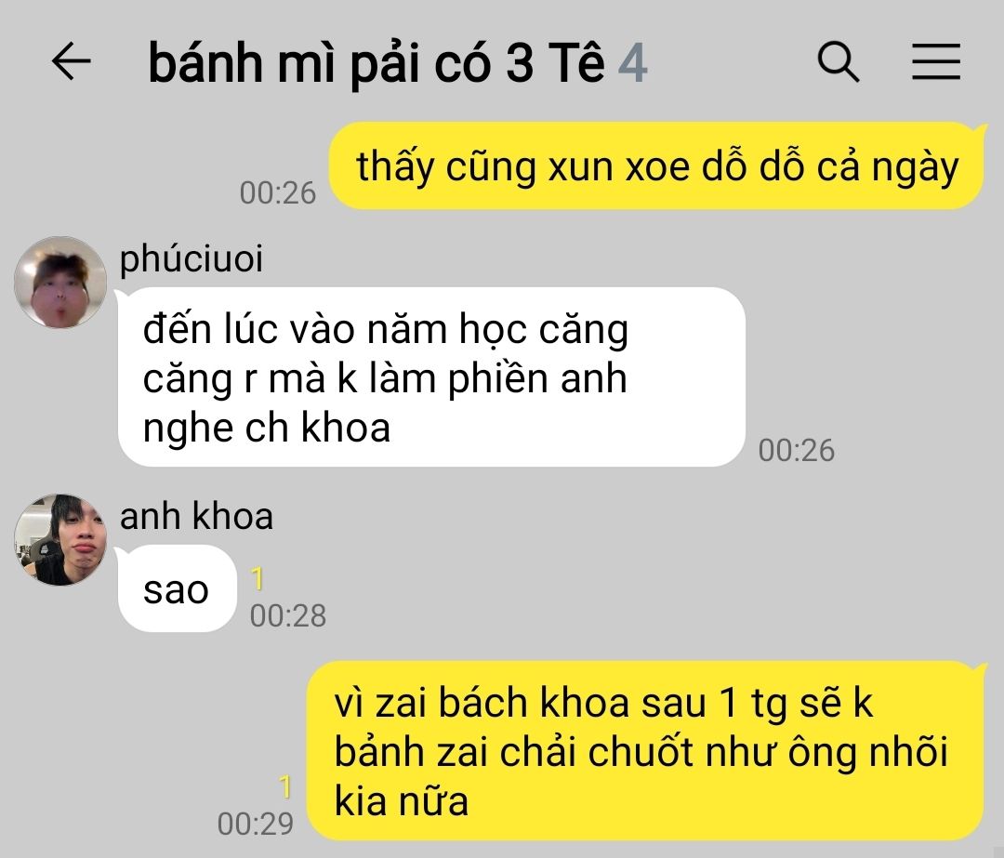Tap the unread count 1 beside last yellow message

[285, 786]
